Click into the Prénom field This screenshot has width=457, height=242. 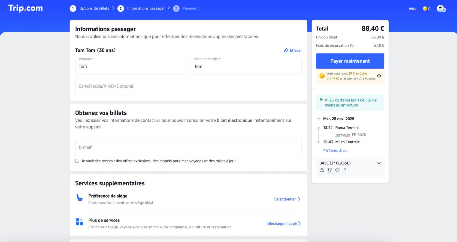(131, 66)
